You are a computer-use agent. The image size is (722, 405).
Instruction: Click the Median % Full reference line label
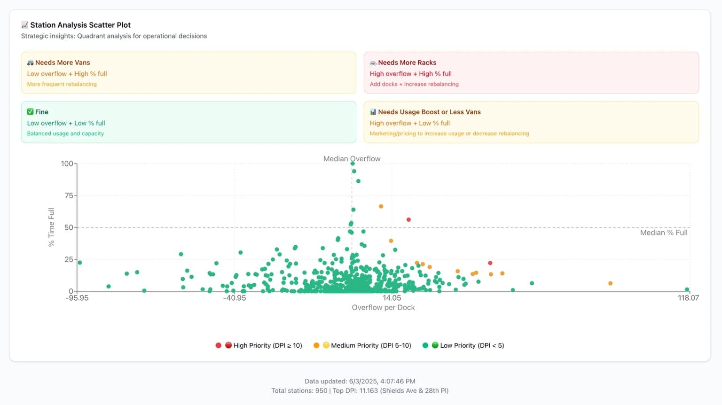tap(663, 233)
